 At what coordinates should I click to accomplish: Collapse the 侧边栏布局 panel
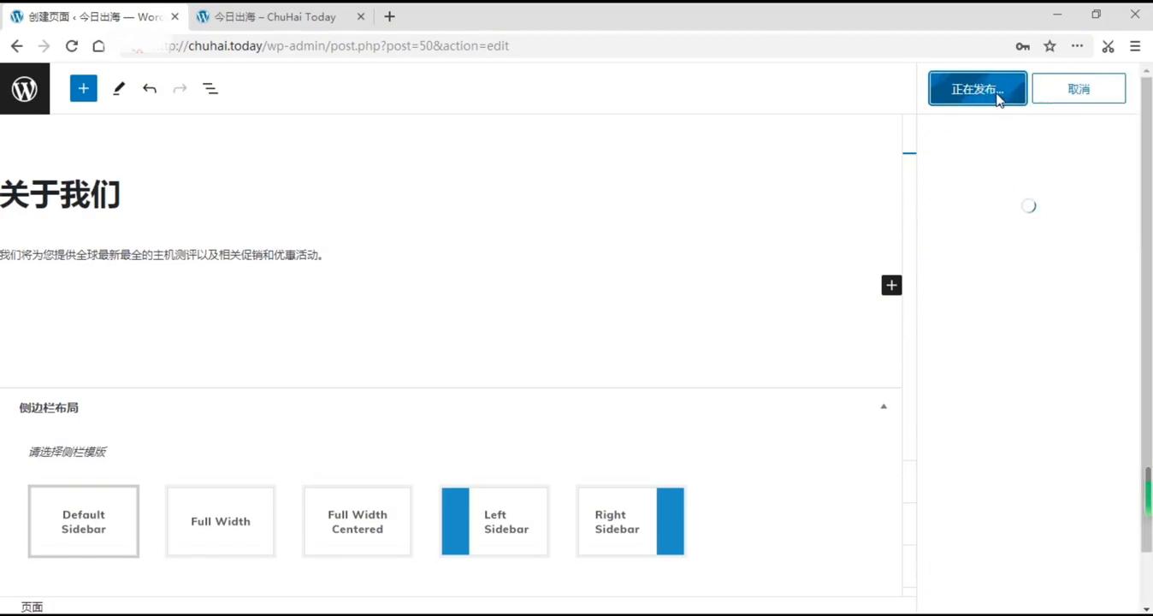[x=884, y=407]
